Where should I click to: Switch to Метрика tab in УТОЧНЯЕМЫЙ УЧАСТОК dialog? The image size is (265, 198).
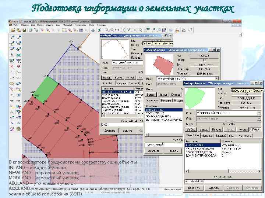[x=207, y=136]
